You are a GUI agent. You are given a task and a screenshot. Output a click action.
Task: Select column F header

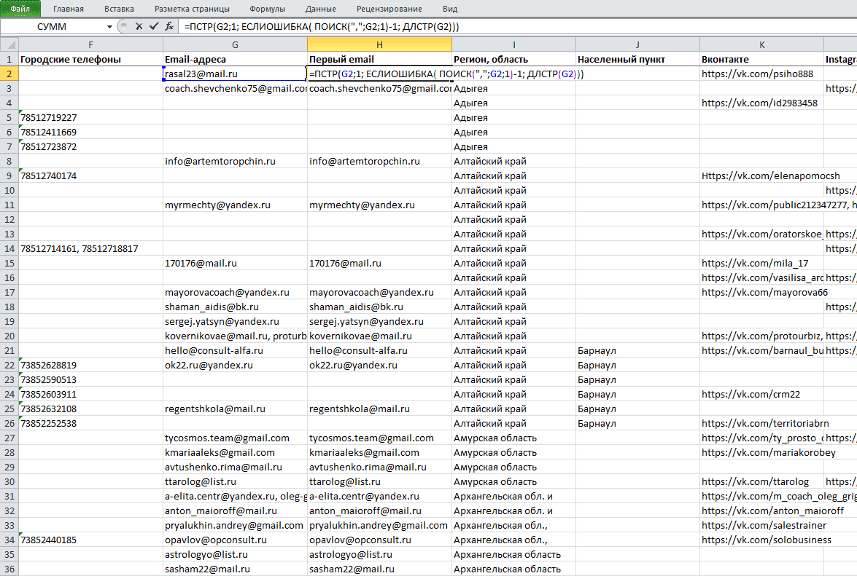coord(90,44)
